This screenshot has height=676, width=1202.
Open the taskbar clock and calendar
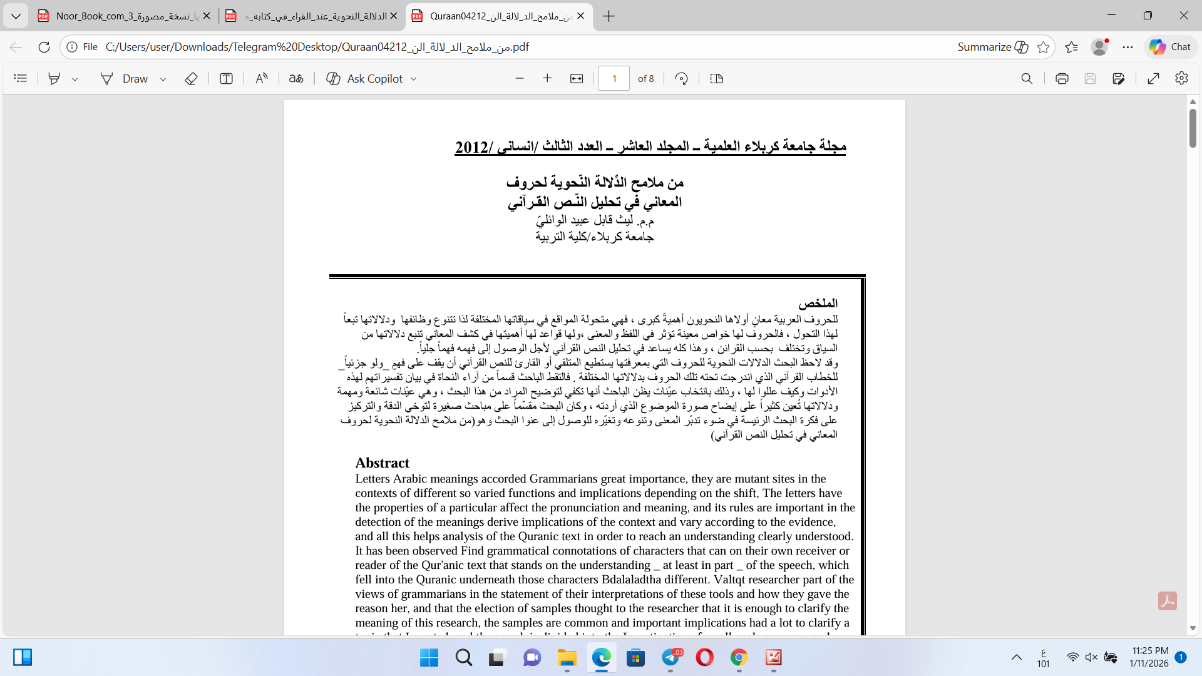[1149, 657]
